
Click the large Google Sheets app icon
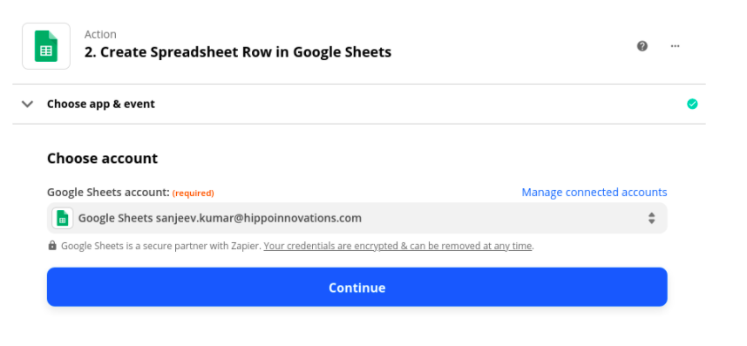click(46, 46)
